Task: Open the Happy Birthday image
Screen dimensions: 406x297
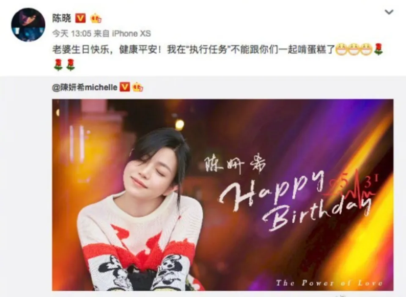Action: click(x=223, y=195)
